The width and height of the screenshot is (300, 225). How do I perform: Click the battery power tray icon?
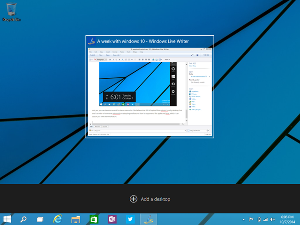click(x=259, y=219)
